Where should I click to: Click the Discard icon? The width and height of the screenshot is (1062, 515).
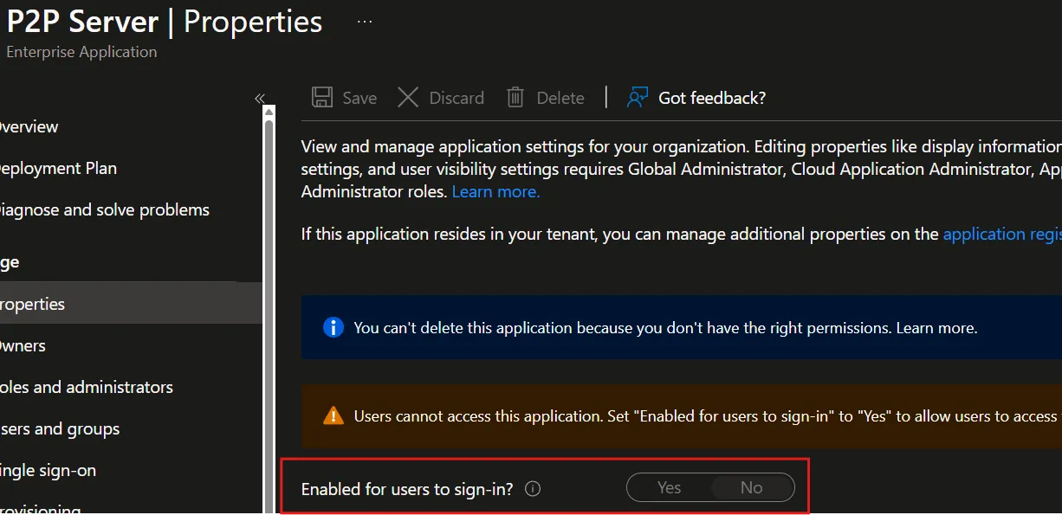[x=407, y=97]
